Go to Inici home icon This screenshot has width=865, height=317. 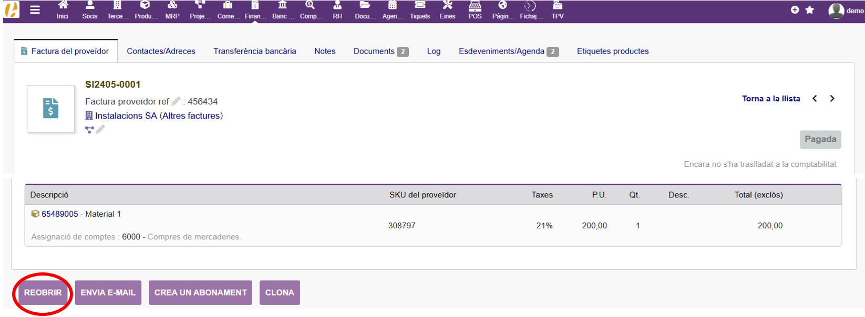[x=63, y=10]
